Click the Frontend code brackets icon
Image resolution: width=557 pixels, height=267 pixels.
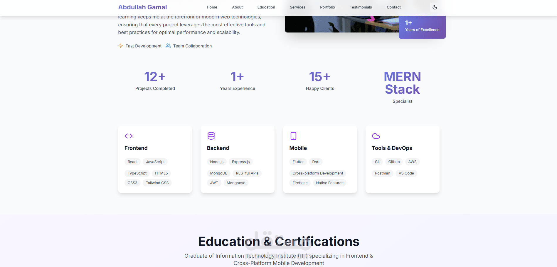point(129,136)
